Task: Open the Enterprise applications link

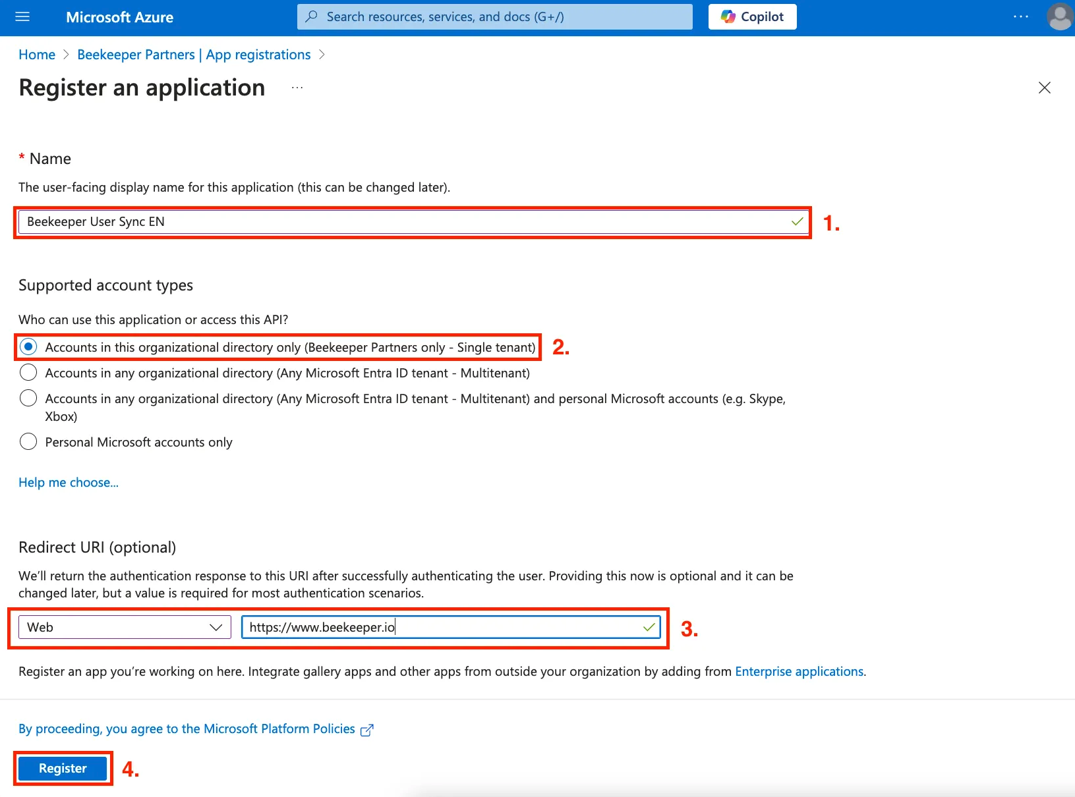Action: pos(799,671)
